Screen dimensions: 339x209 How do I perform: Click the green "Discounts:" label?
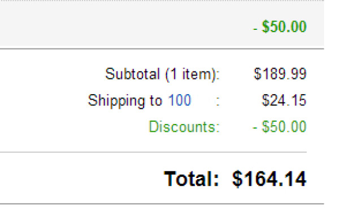[184, 127]
